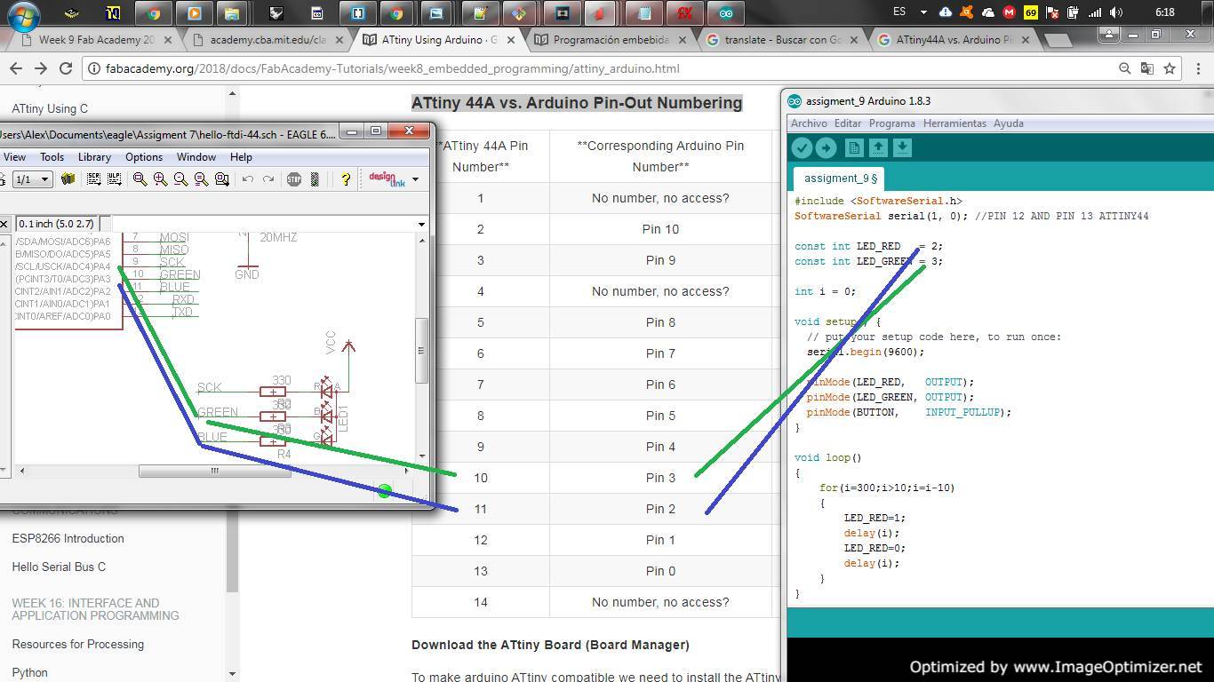Open the Window menu in EAGLE
The width and height of the screenshot is (1214, 682).
(196, 157)
